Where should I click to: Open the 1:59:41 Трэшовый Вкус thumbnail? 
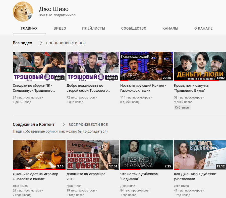[x=93, y=66]
